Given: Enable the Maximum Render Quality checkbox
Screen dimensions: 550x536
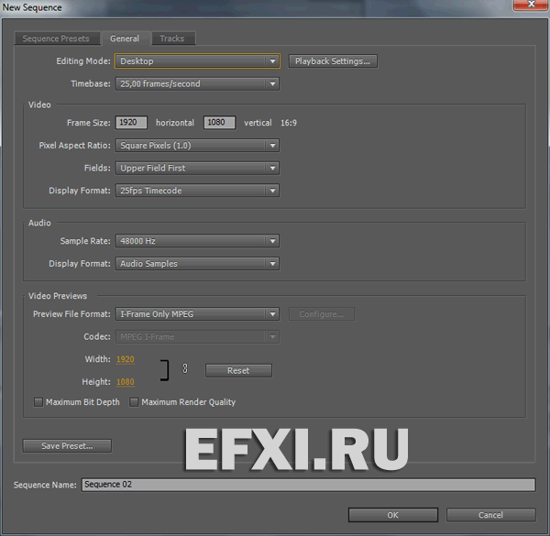Looking at the screenshot, I should coord(134,402).
